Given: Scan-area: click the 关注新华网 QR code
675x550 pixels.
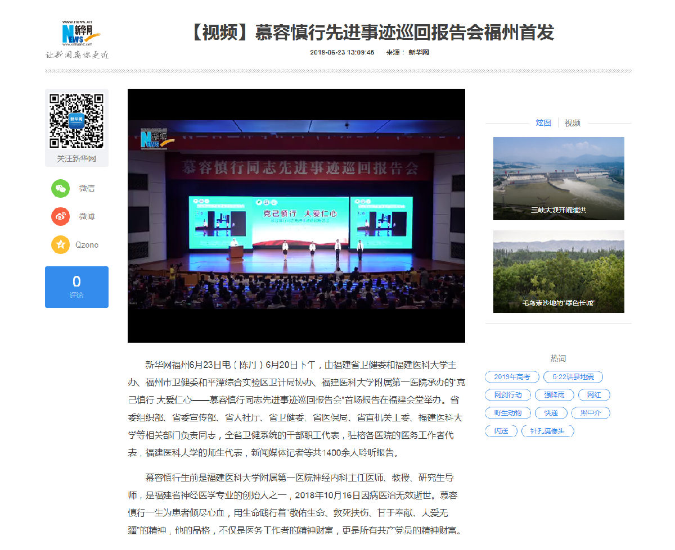Looking at the screenshot, I should (75, 120).
